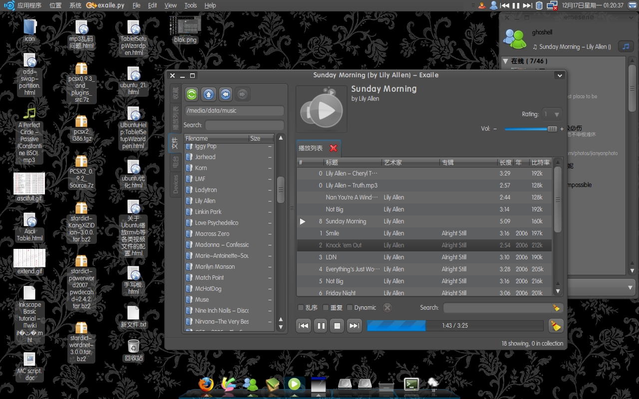Screen dimensions: 639x399
Task: Sort playlist by 比特率 column header
Action: coord(541,162)
